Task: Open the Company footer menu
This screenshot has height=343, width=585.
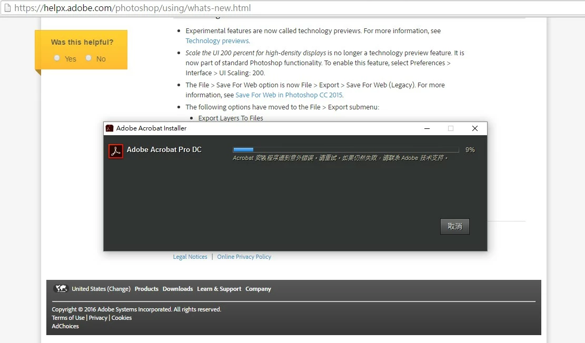Action: coord(258,289)
